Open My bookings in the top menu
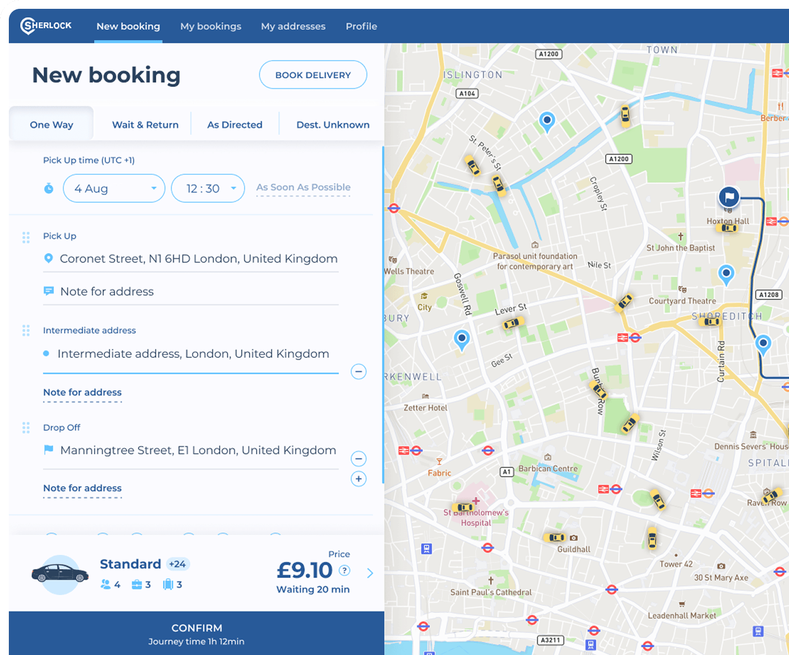The image size is (789, 655). (211, 26)
